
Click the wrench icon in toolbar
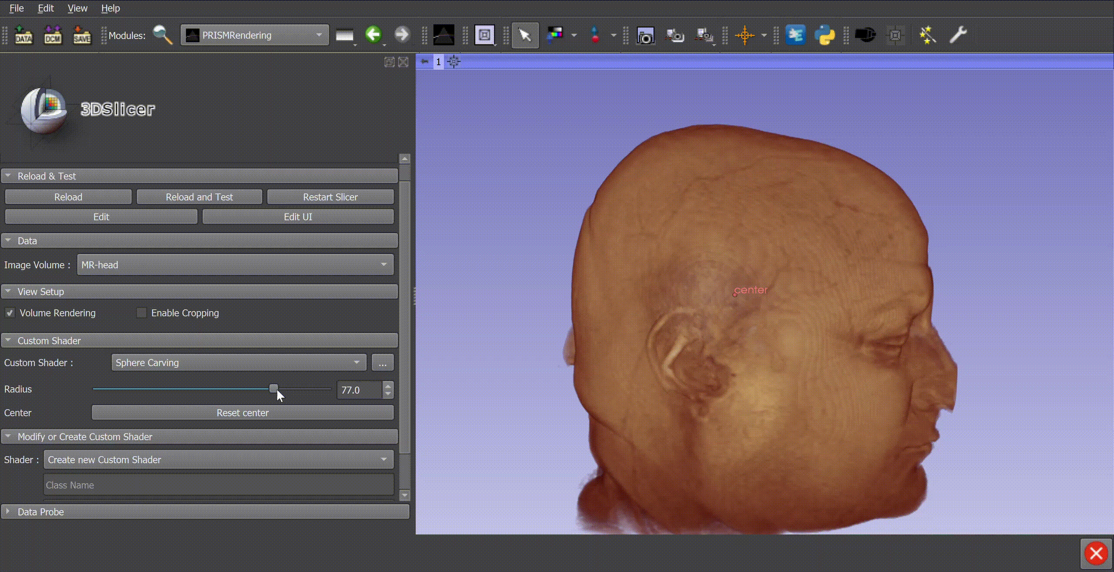click(958, 35)
